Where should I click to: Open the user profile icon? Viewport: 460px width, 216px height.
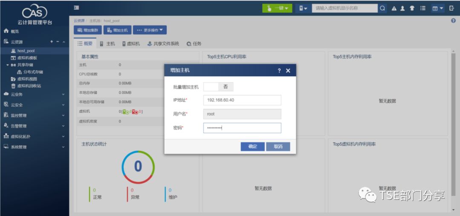tap(403, 9)
